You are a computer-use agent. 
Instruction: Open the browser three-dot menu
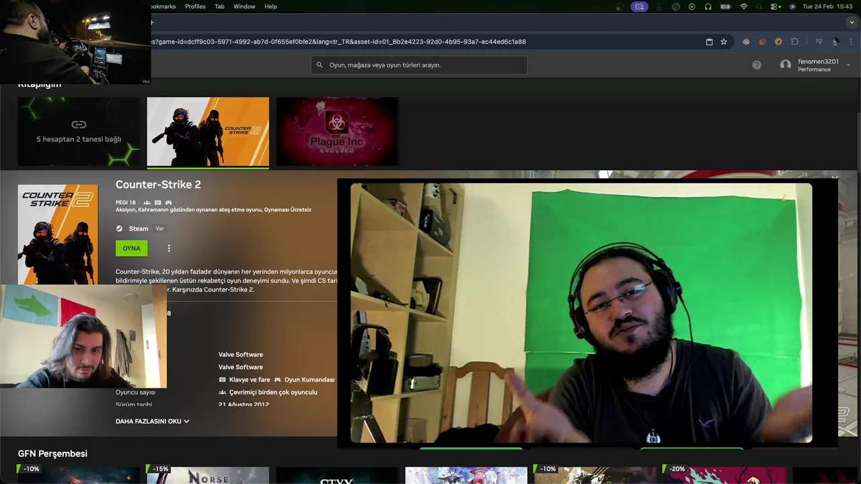[x=851, y=42]
